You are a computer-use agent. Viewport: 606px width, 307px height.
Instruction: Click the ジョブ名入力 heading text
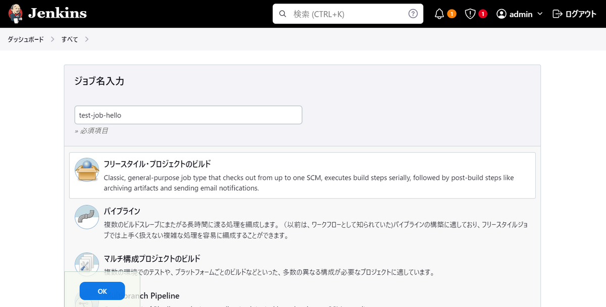pyautogui.click(x=99, y=81)
